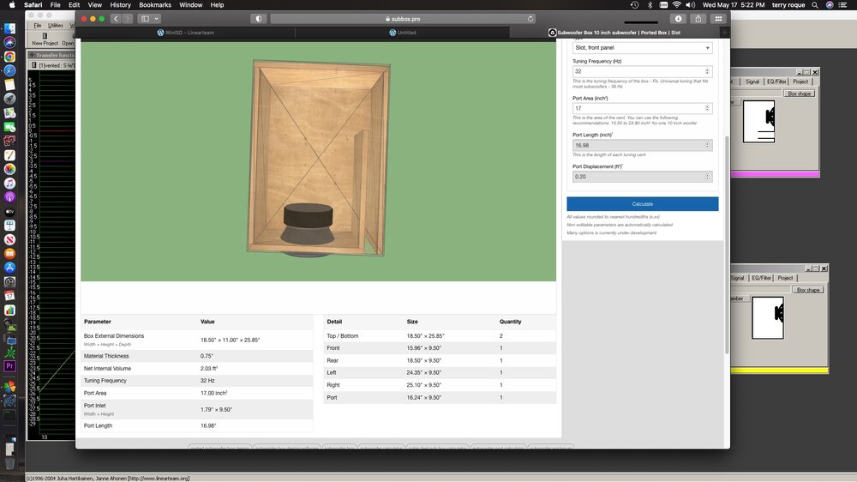Click Box shape button in pink-bar window
Image resolution: width=857 pixels, height=482 pixels.
(x=799, y=93)
